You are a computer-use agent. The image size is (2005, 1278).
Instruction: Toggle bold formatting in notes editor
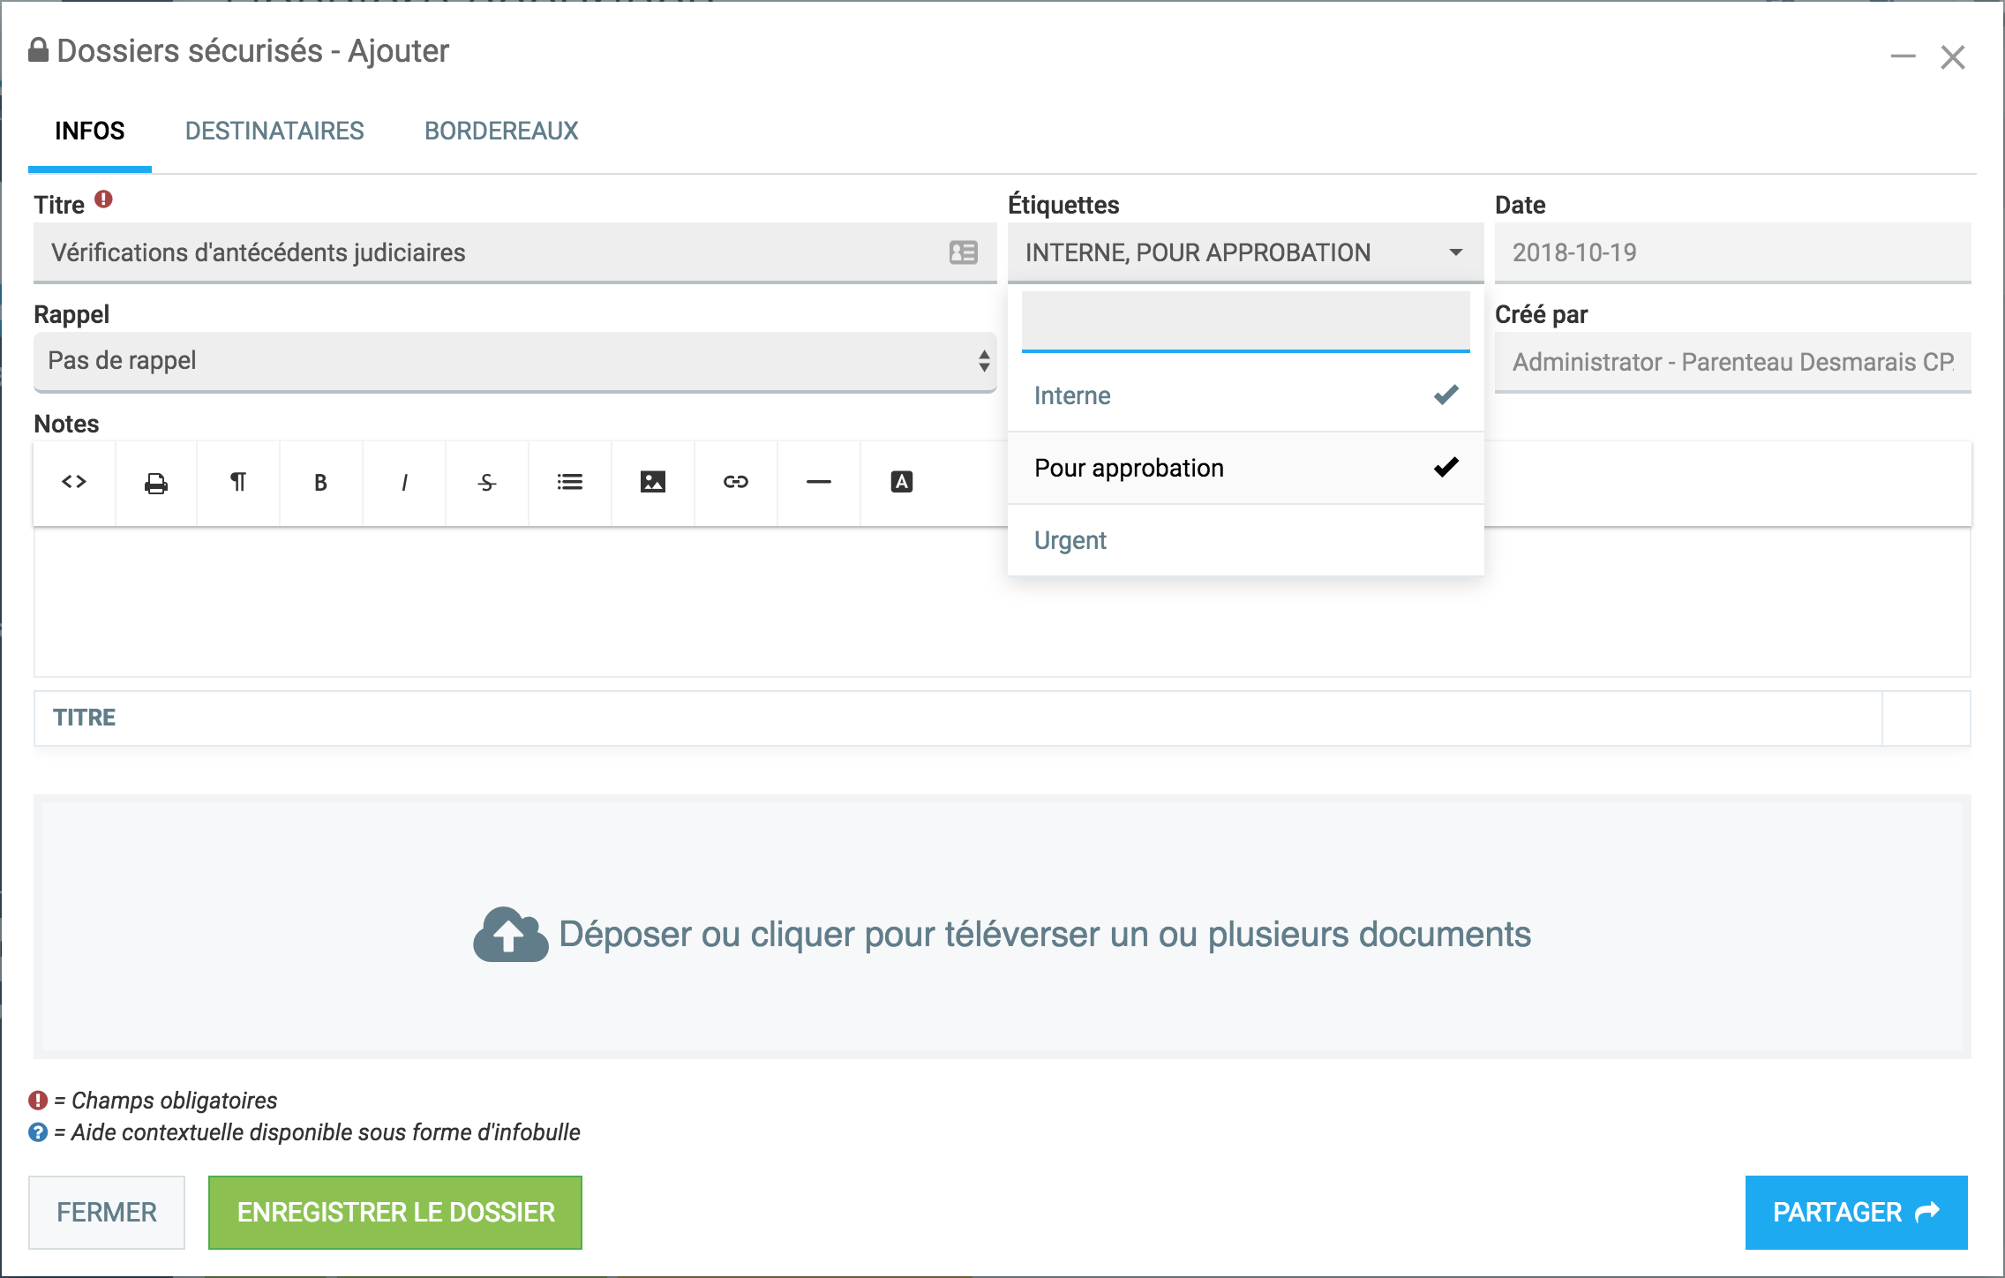click(320, 482)
